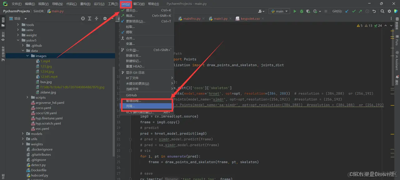Viewport: 400px width, 180px height.
Task: Select 1.mp4 in the project tree
Action: (x=45, y=61)
